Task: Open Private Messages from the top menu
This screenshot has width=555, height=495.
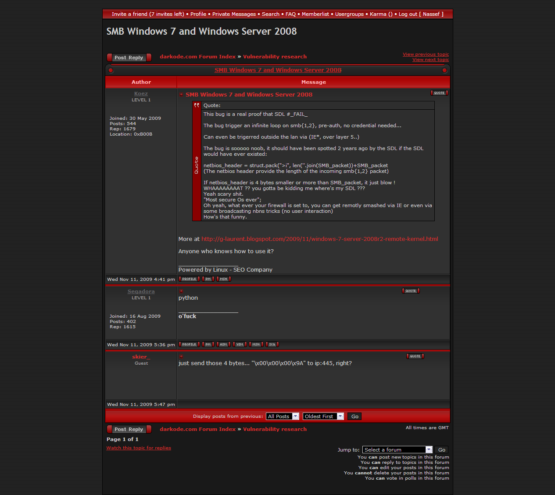Action: [x=234, y=14]
